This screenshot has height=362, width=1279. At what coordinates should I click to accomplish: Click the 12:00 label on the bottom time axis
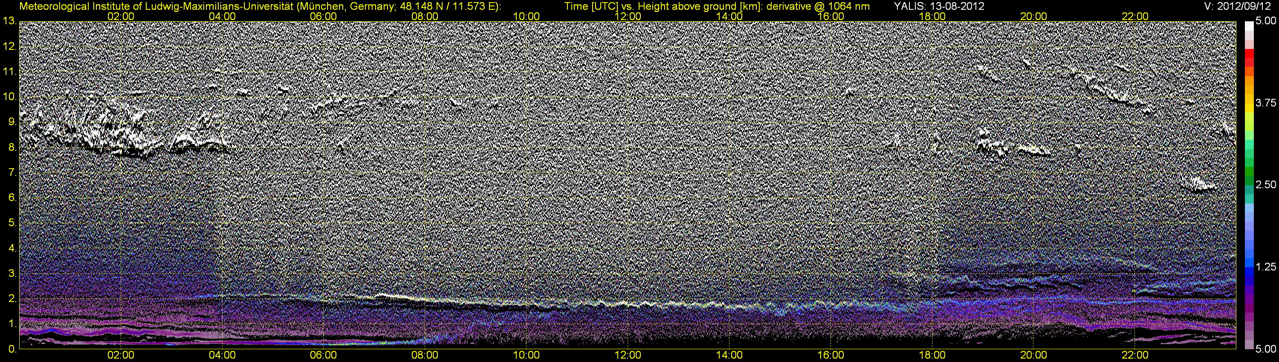628,356
